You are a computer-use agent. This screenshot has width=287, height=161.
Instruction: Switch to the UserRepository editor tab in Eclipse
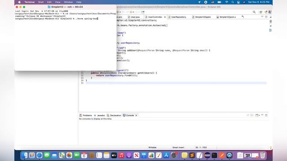(x=178, y=17)
